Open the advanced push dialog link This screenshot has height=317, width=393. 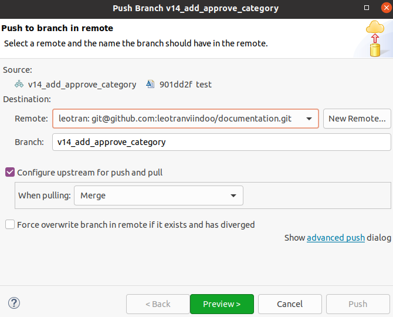point(336,238)
